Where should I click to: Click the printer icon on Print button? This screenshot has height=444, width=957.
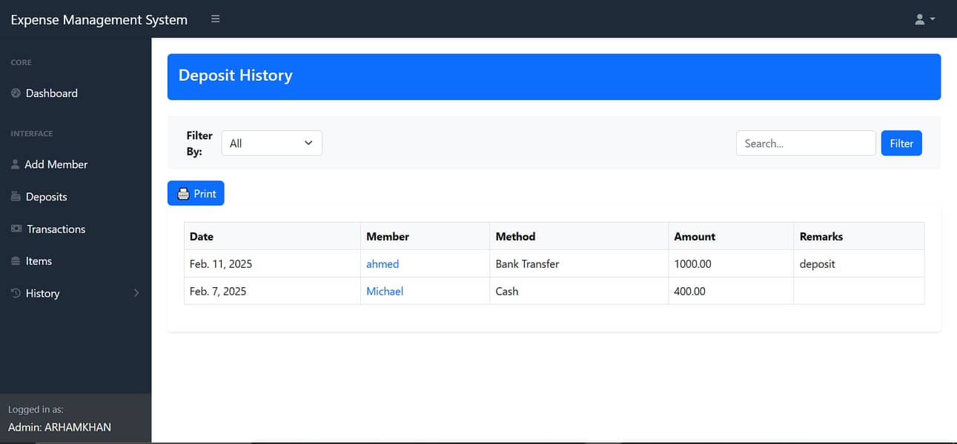(x=183, y=194)
